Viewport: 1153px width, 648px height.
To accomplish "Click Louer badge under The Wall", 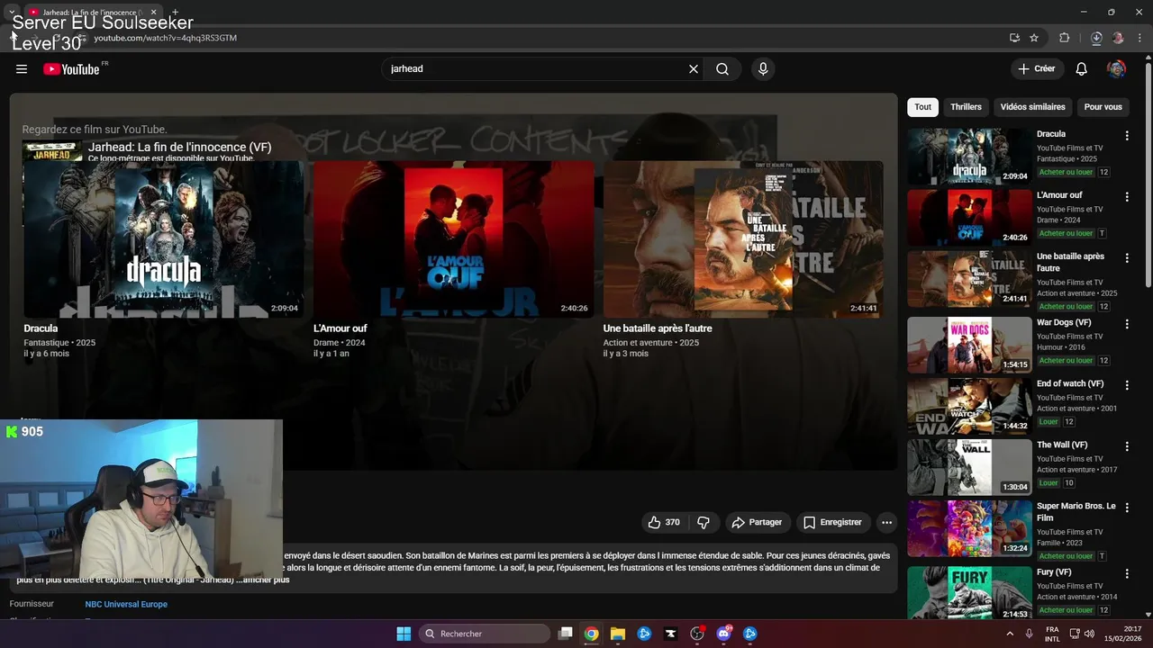I will point(1049,482).
